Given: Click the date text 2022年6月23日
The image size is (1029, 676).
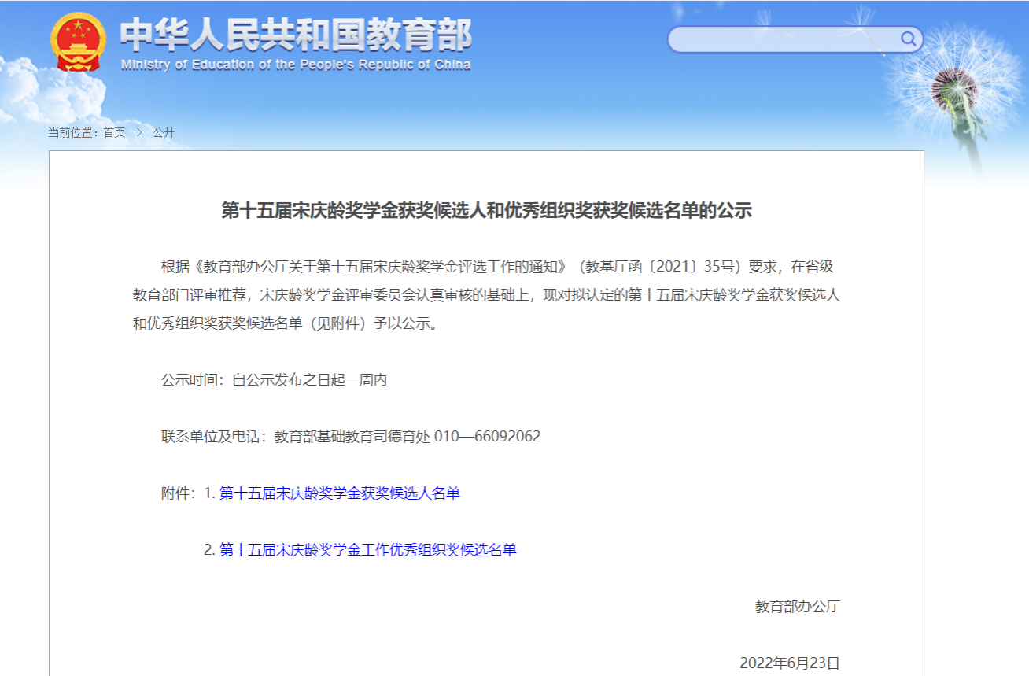Looking at the screenshot, I should [790, 663].
